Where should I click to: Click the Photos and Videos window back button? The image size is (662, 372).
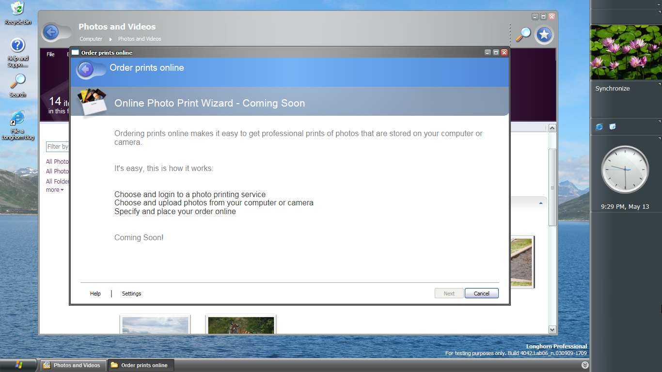(51, 32)
